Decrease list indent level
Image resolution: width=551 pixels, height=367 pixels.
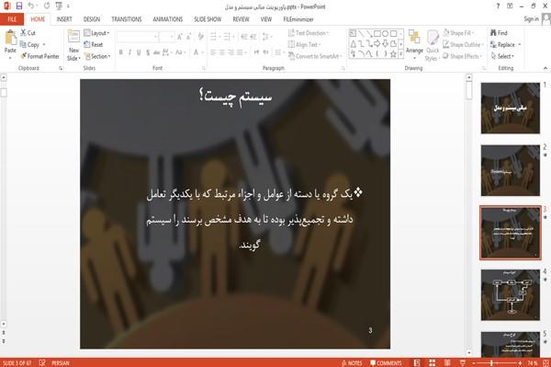[244, 36]
